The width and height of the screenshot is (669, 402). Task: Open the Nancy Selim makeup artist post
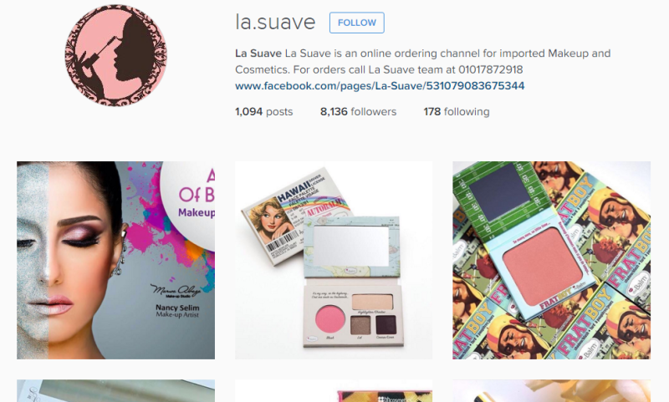115,260
